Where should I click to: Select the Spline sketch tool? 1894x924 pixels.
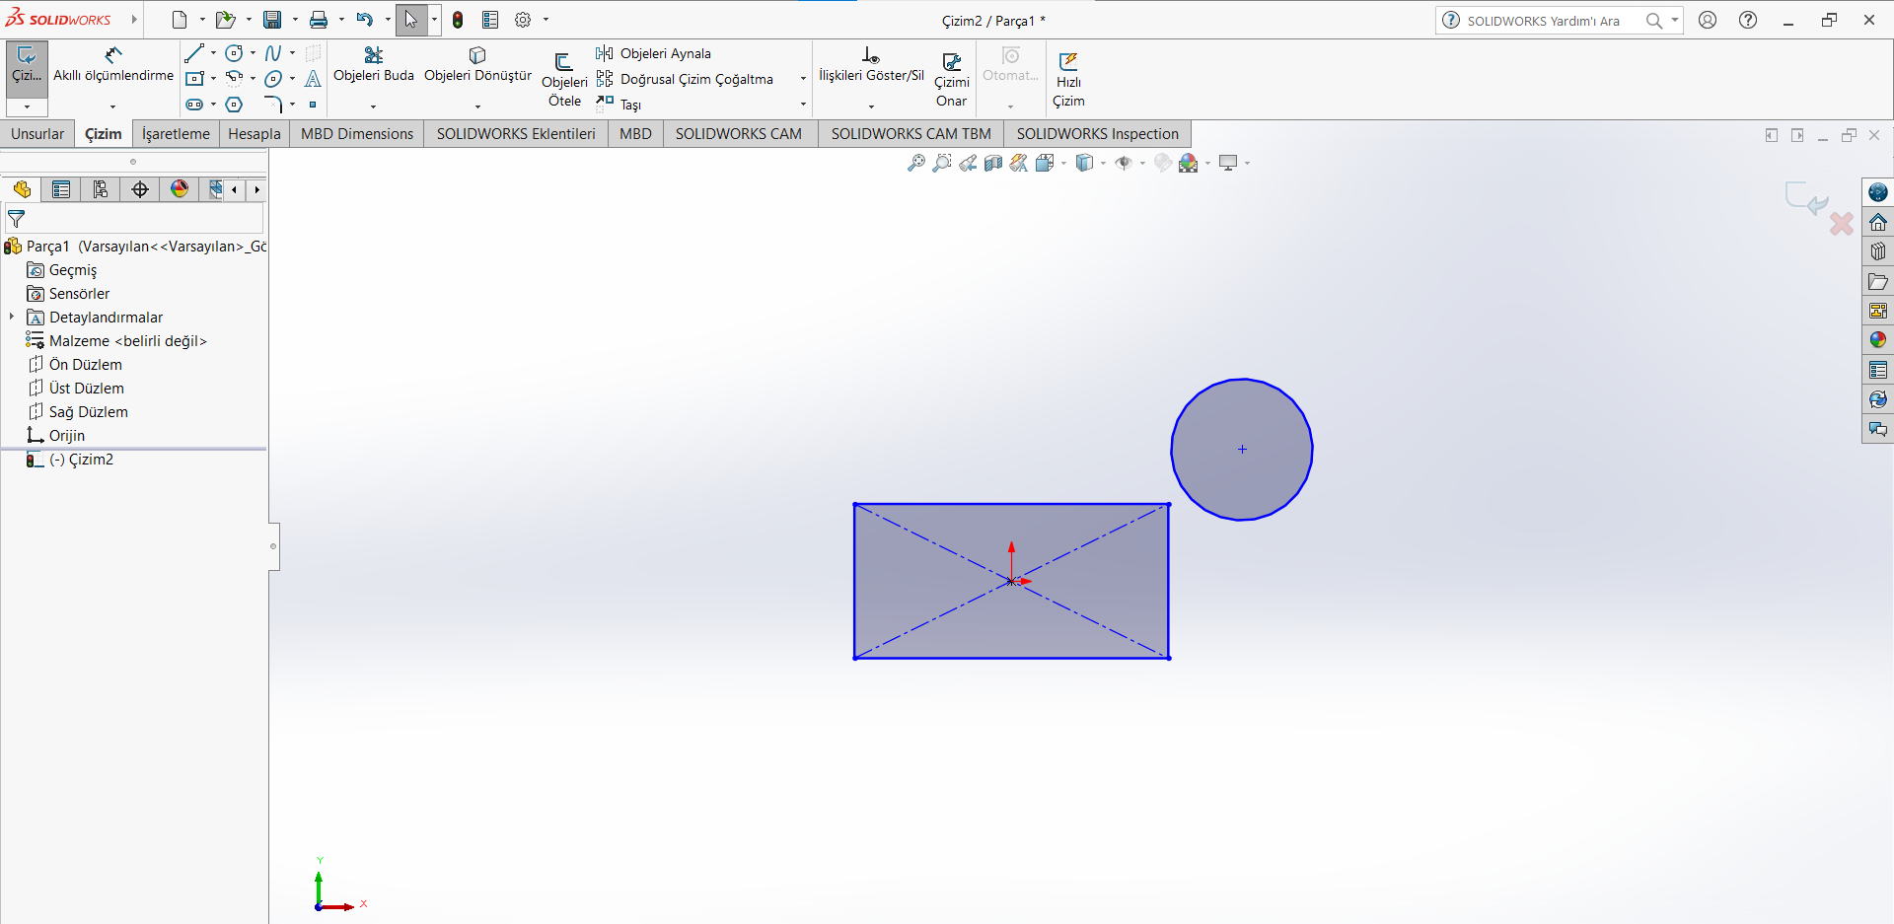(x=273, y=53)
